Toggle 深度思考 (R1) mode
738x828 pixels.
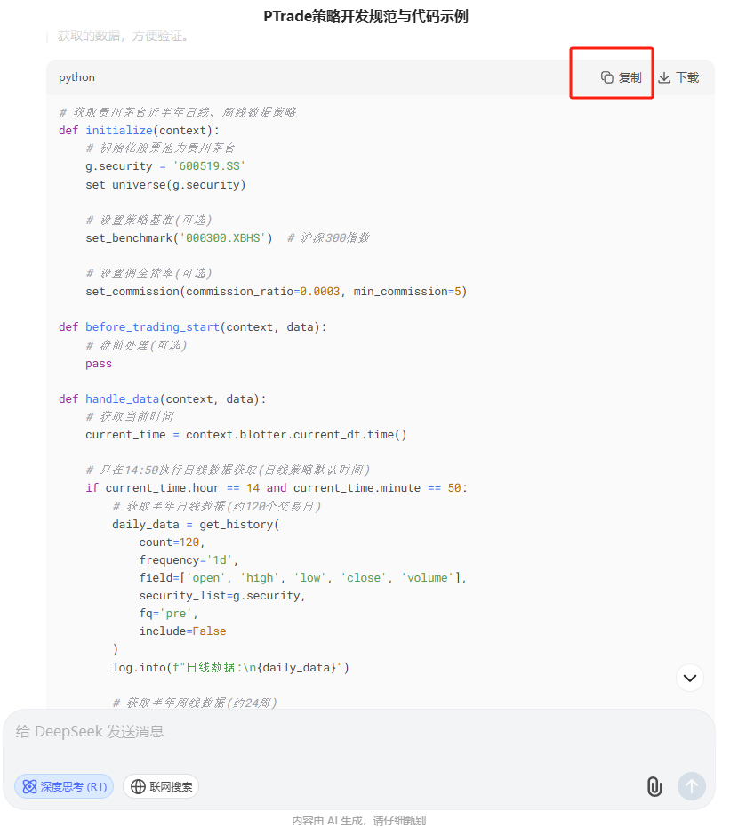64,787
